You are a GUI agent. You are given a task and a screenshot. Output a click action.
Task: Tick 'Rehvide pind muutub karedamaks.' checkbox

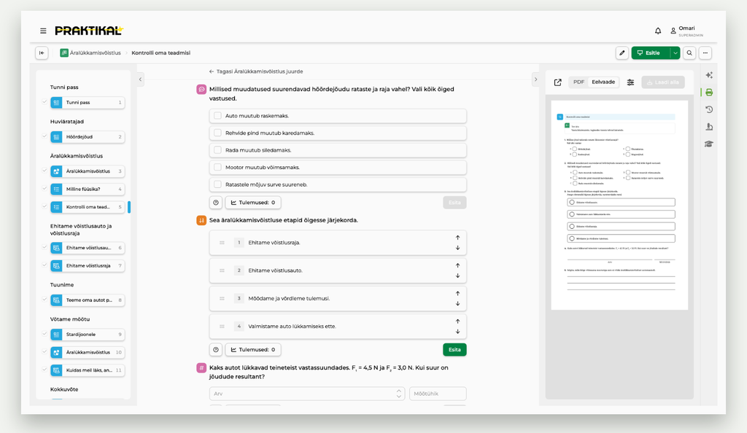point(217,133)
